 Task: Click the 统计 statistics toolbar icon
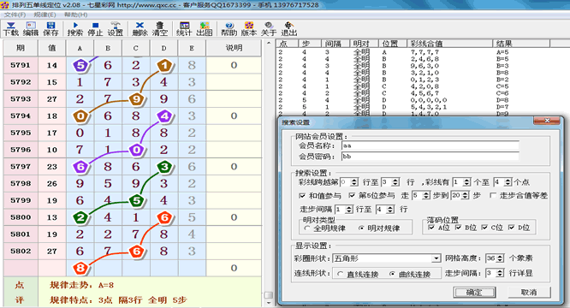[x=184, y=29]
